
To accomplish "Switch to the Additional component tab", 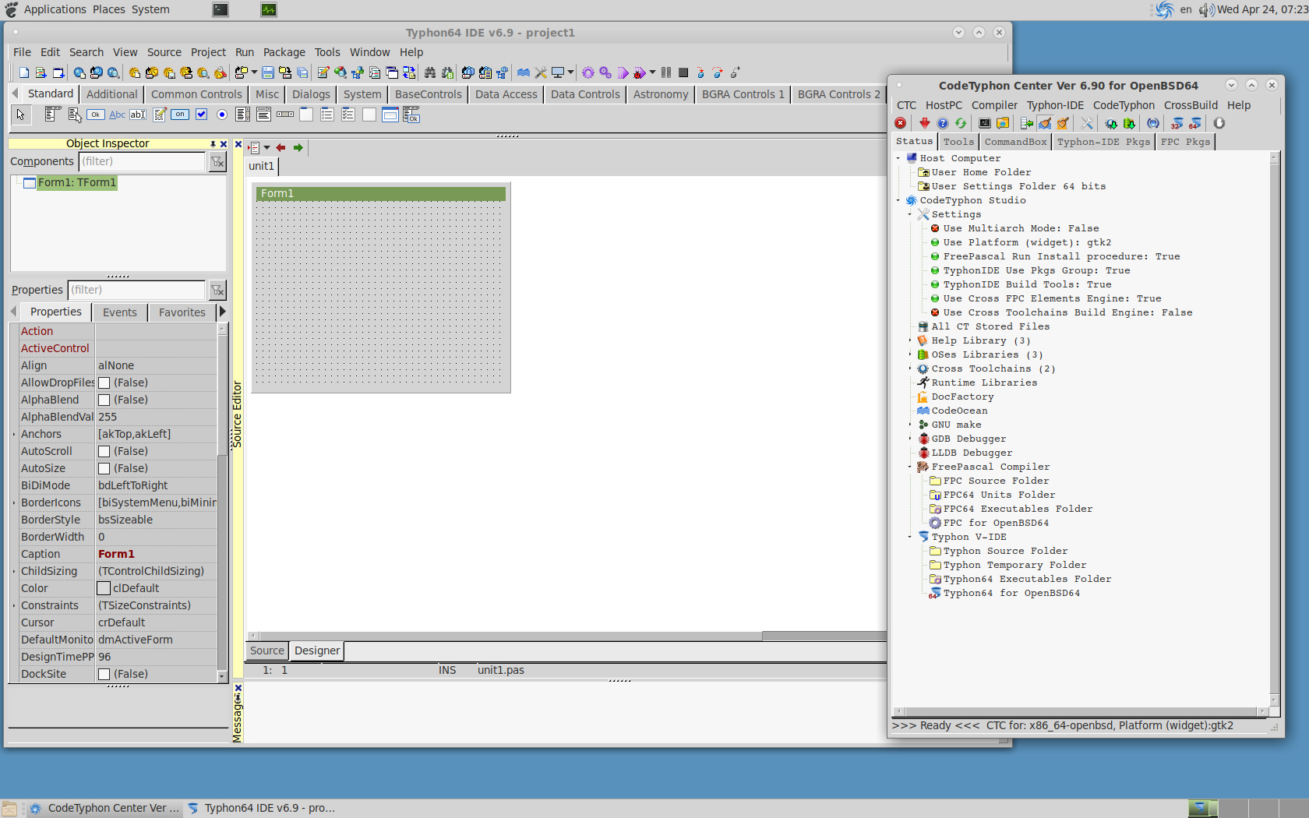I will (x=111, y=94).
